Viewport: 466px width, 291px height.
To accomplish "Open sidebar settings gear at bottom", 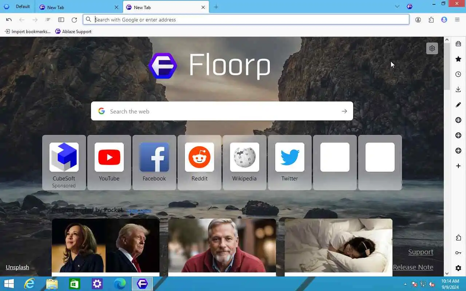I will click(458, 268).
